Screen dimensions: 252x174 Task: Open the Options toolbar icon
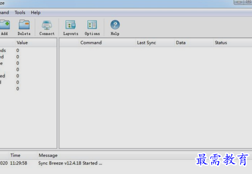pos(92,25)
